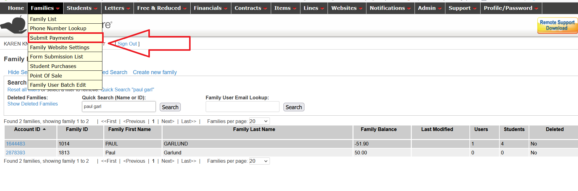Expand the Notifications menu
Viewport: 578px width, 191px height.
click(390, 8)
